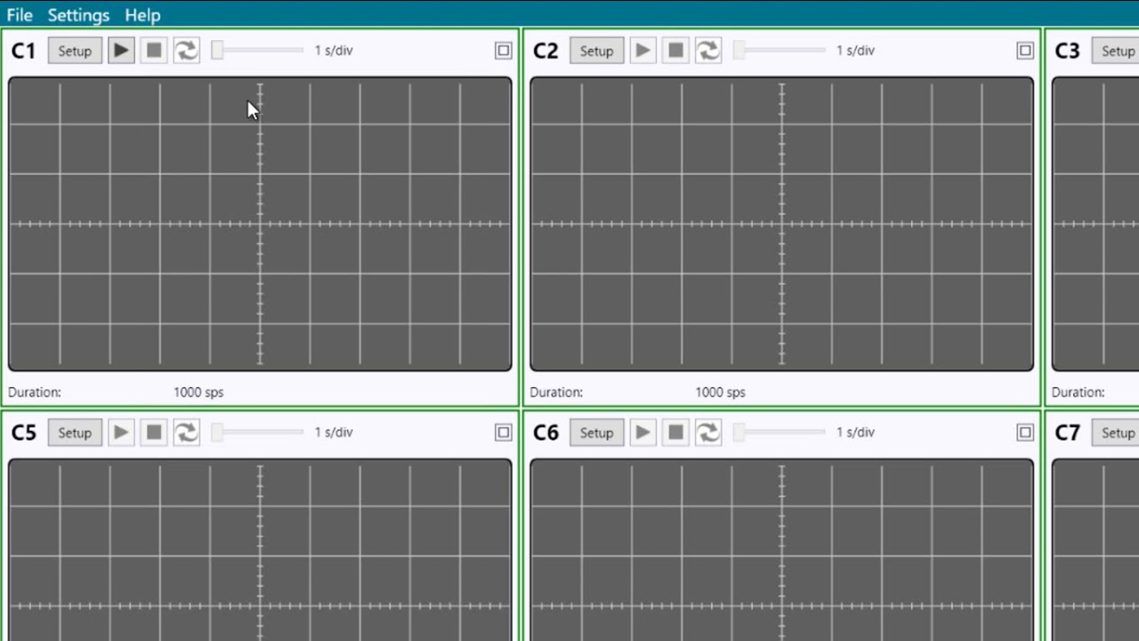Click the C5 repeat/loop icon
This screenshot has width=1139, height=641.
[x=186, y=433]
